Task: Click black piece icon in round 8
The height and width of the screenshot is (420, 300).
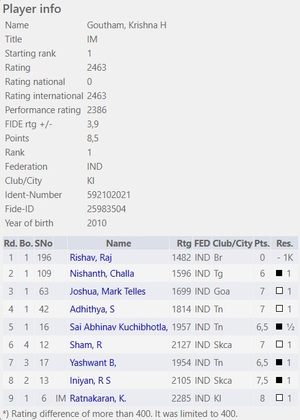Action: [279, 380]
